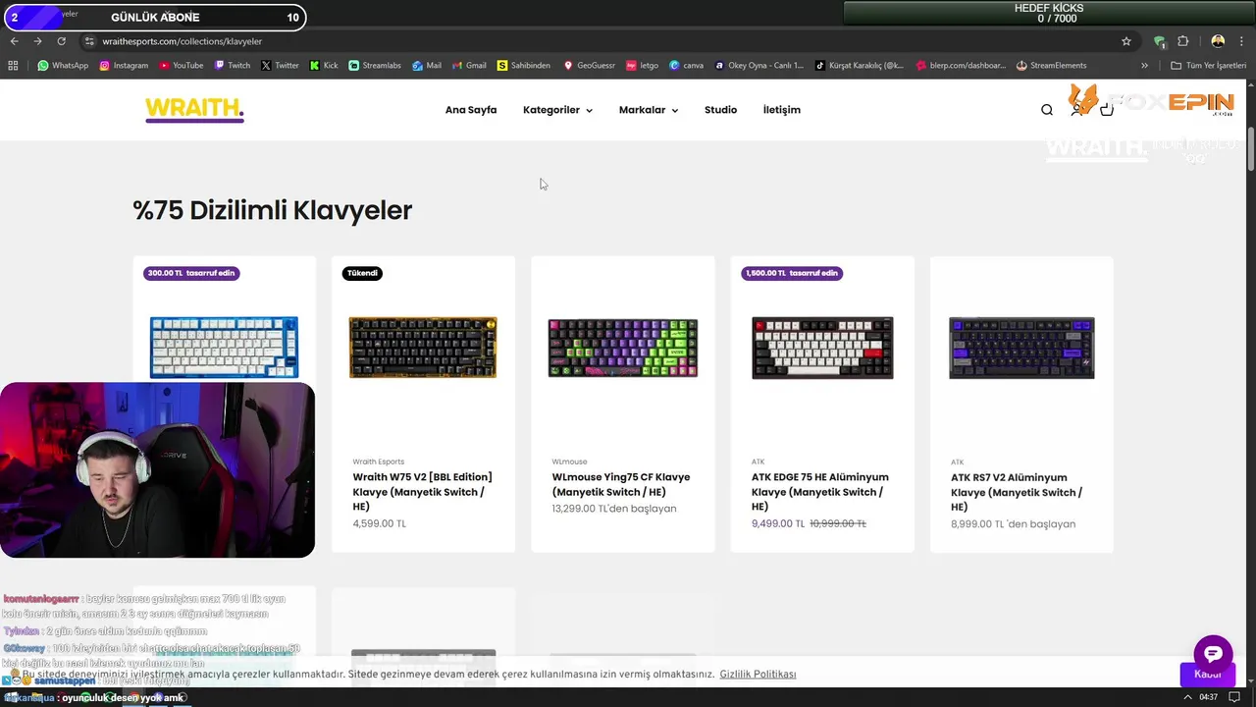Open the ATK RS7 V2 Alüminyum title
The height and width of the screenshot is (707, 1256).
1018,492
